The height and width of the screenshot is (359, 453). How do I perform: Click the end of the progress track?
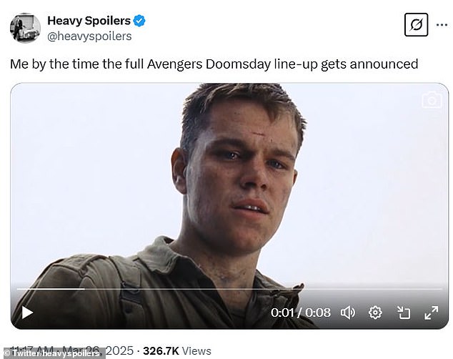point(441,289)
